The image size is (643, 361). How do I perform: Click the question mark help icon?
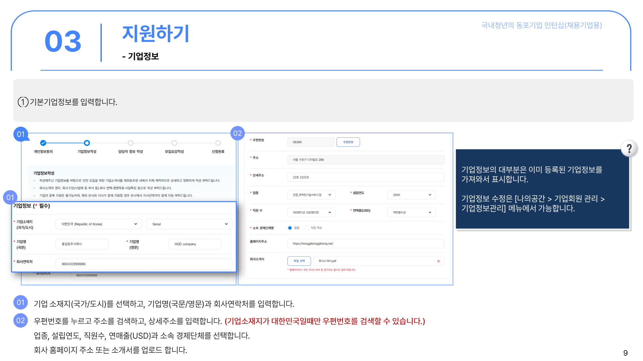click(629, 148)
